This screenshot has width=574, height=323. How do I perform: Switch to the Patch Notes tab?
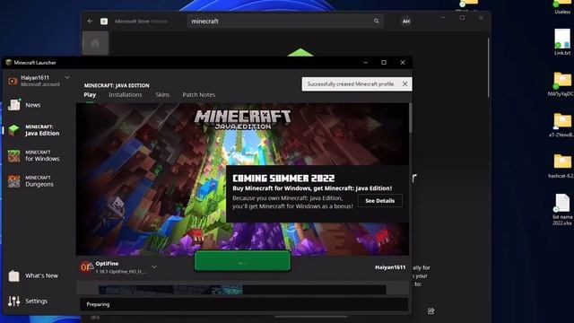199,95
